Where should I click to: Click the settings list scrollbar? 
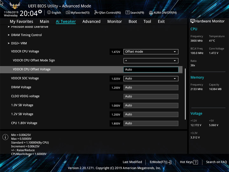tap(185, 94)
